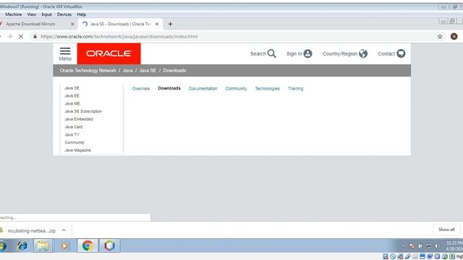Image resolution: width=463 pixels, height=260 pixels.
Task: Open the Documentation tab
Action: [203, 88]
